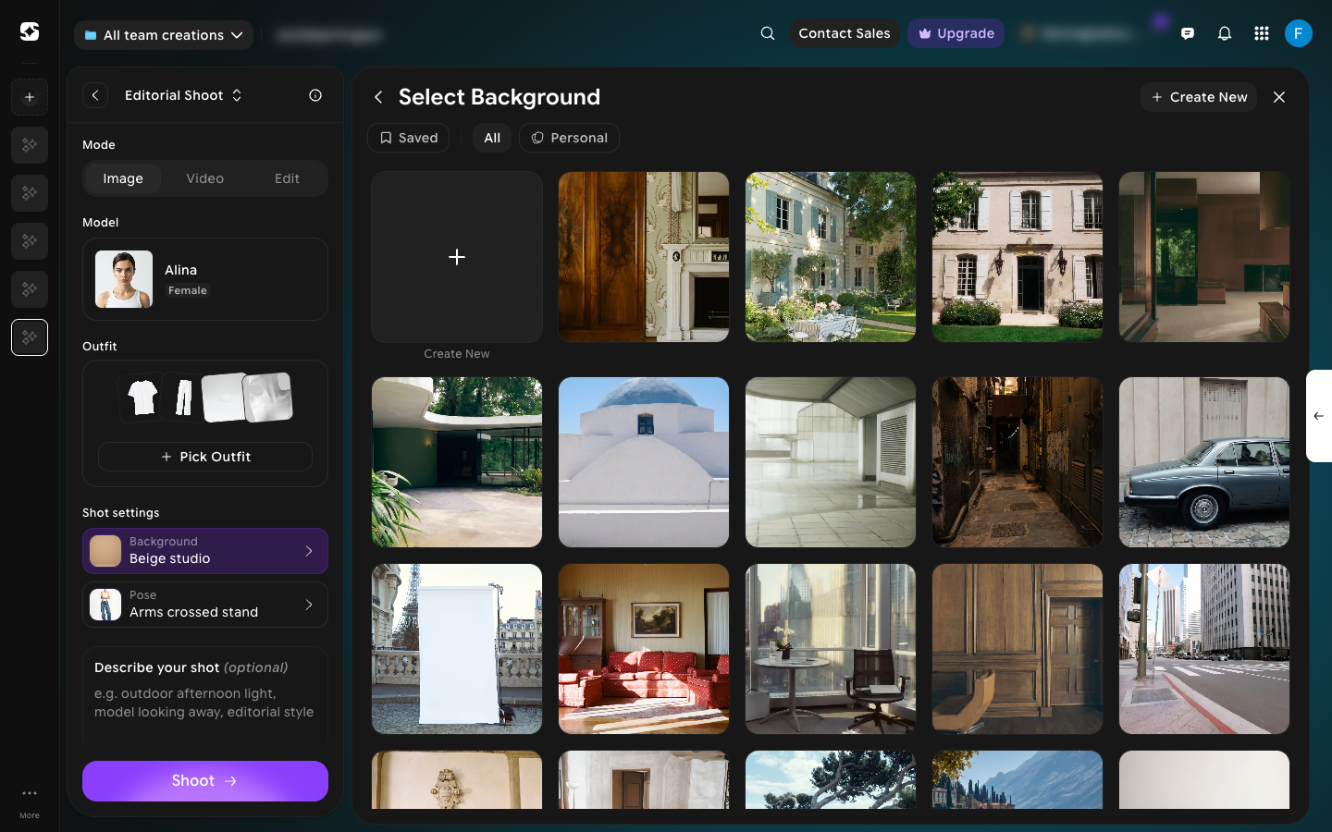The width and height of the screenshot is (1332, 832).
Task: Click the plus tile above Create New
Action: tap(457, 257)
